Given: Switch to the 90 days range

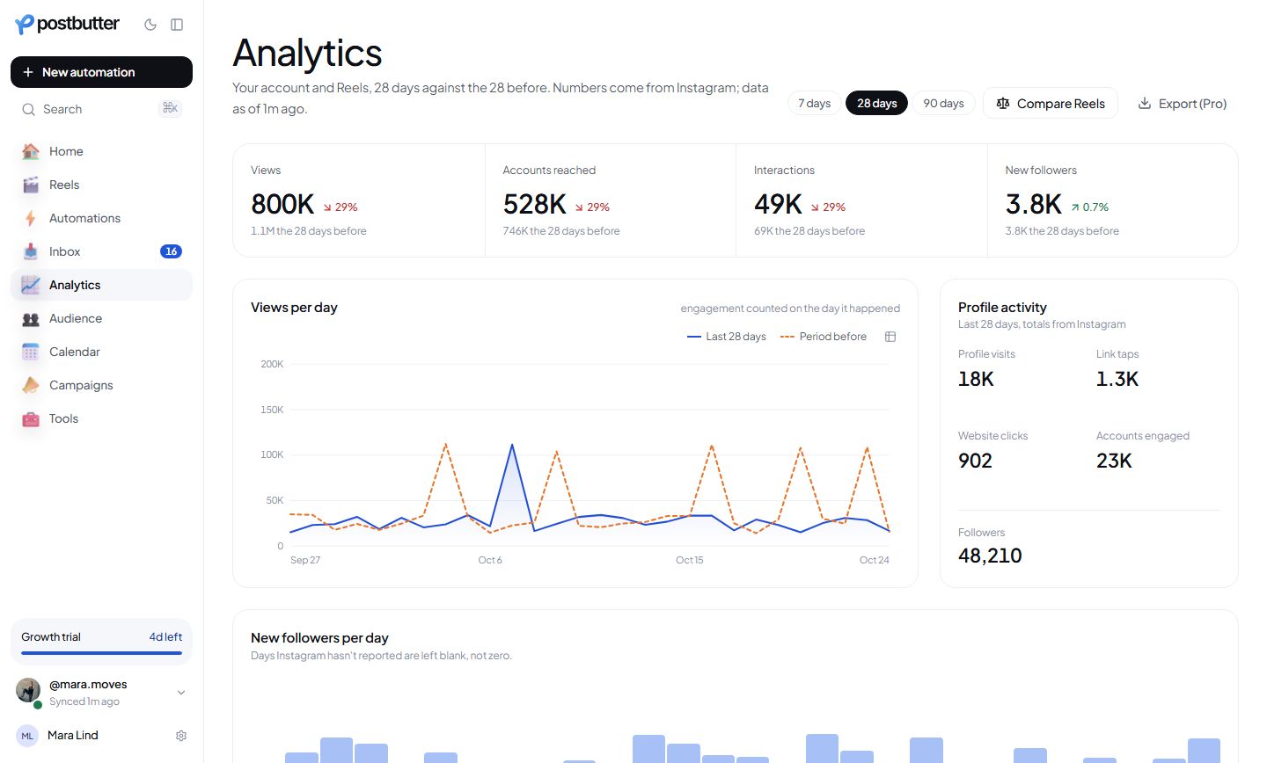Looking at the screenshot, I should coord(943,103).
